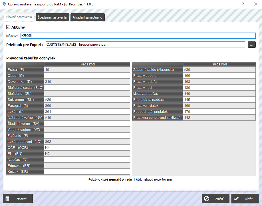Viewport: 262px width, 206px height.
Task: Select code cell for Krúžok (KR)
Action: coord(87,172)
